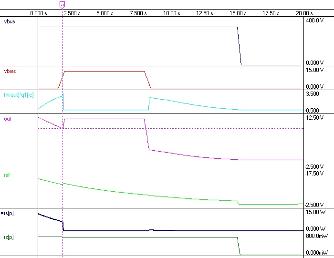Click the 2.500 s time axis label
The image size is (334, 258).
coord(72,13)
